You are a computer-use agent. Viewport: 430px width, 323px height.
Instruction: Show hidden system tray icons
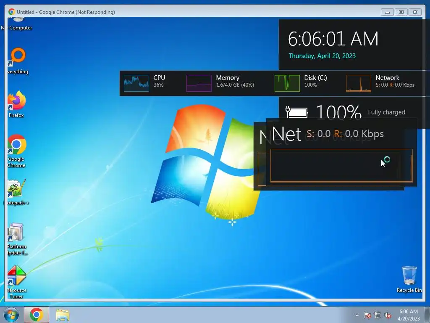357,315
